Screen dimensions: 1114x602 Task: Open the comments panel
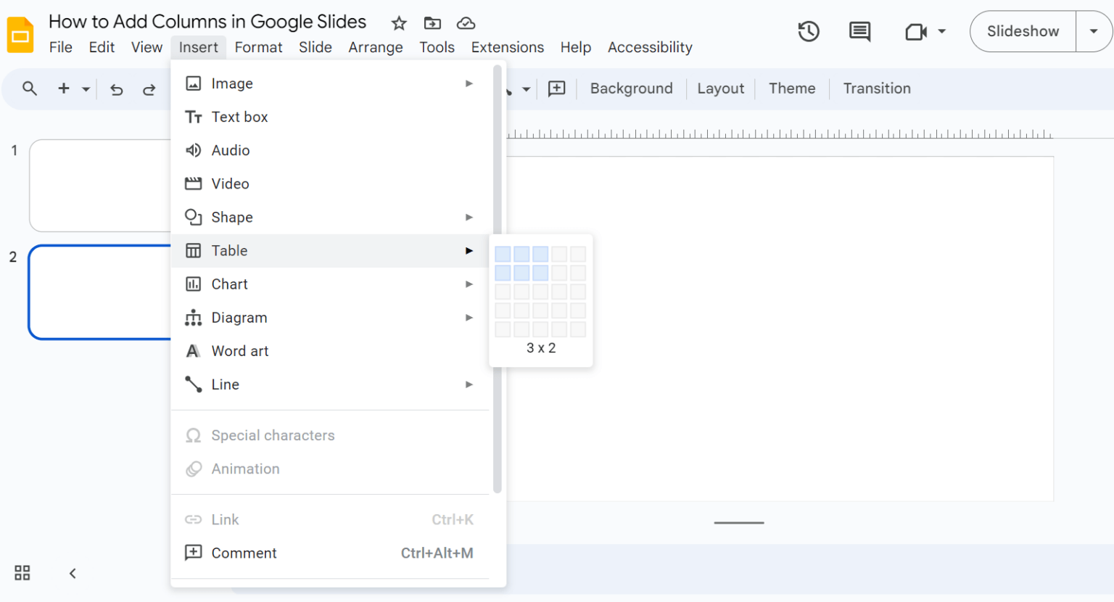point(859,31)
